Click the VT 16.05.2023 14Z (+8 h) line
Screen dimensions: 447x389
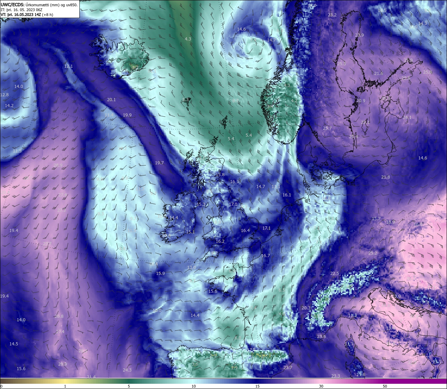[27, 15]
